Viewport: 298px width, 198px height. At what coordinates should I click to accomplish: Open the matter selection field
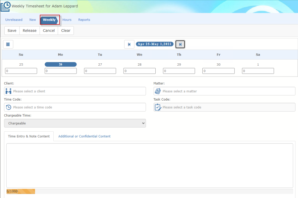point(224,91)
